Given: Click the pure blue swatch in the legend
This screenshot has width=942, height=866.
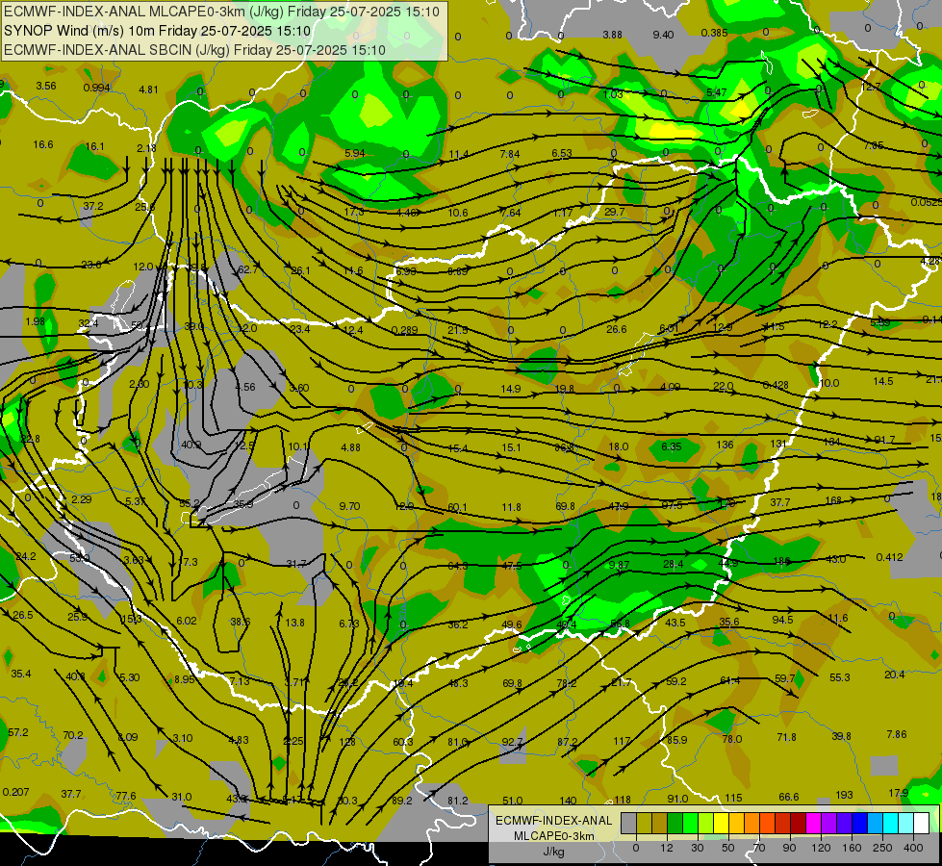Looking at the screenshot, I should tap(859, 824).
